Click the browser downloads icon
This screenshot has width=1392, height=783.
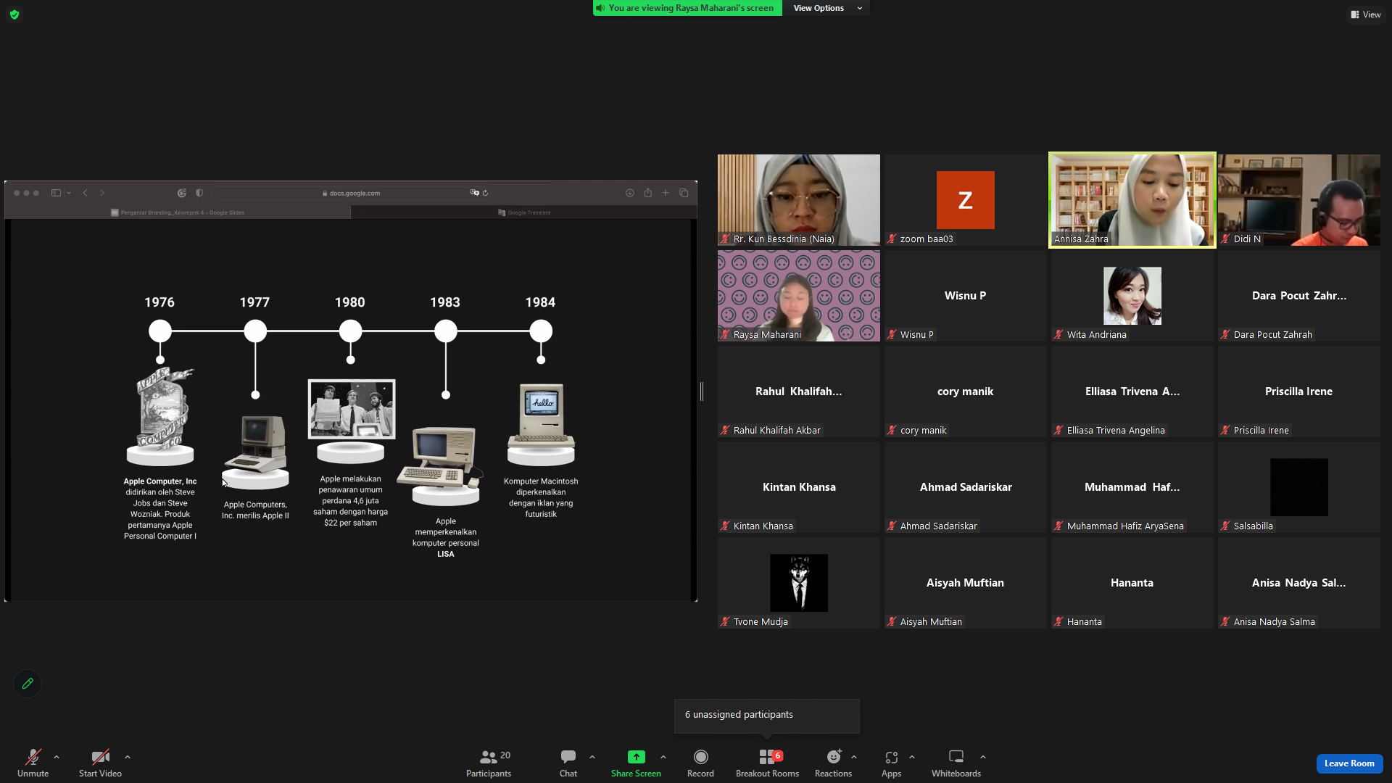(x=630, y=193)
